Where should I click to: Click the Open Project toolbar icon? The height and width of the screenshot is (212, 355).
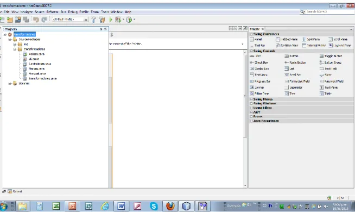click(x=10, y=20)
